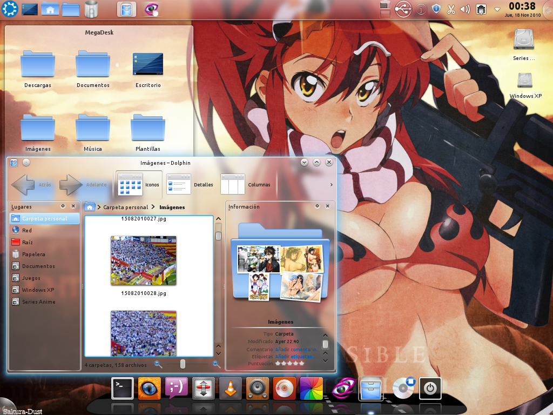553x415 pixels.
Task: Open the Documentos folder in MegaDesk
Action: 93,69
